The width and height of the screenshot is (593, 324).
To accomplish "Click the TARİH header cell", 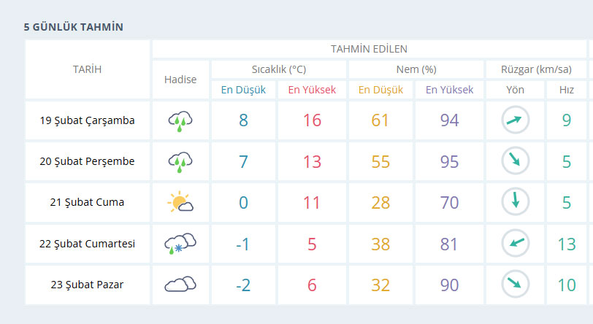I will click(x=88, y=69).
